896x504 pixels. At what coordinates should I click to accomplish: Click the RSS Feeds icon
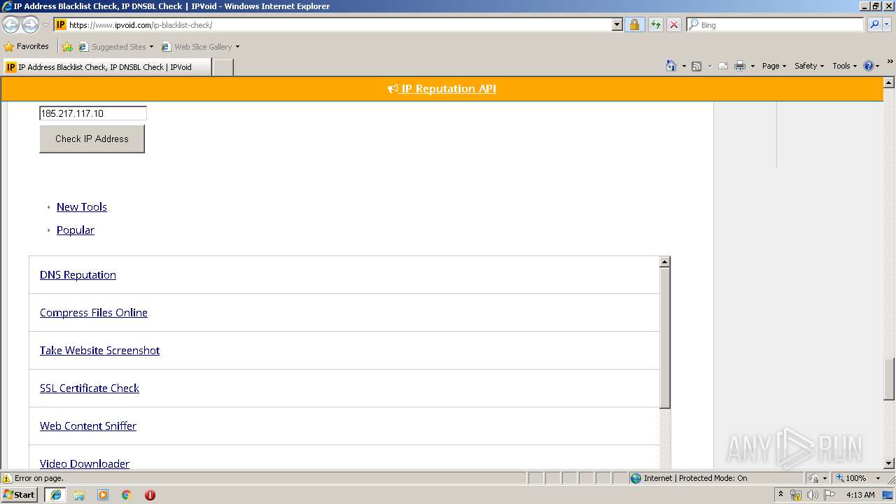point(696,66)
